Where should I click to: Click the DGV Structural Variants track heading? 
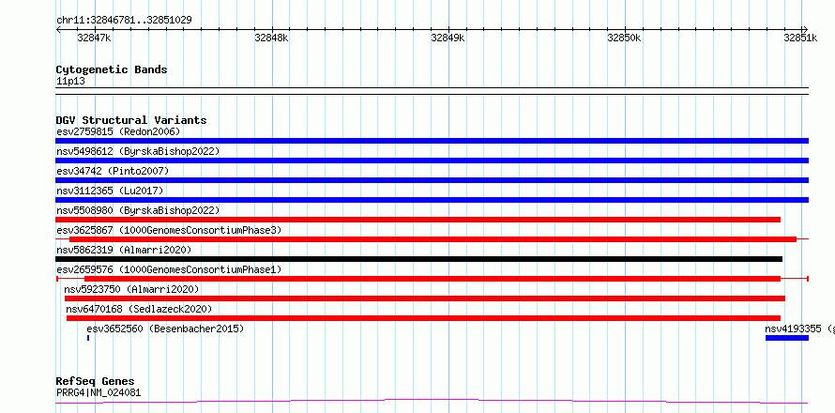click(131, 120)
